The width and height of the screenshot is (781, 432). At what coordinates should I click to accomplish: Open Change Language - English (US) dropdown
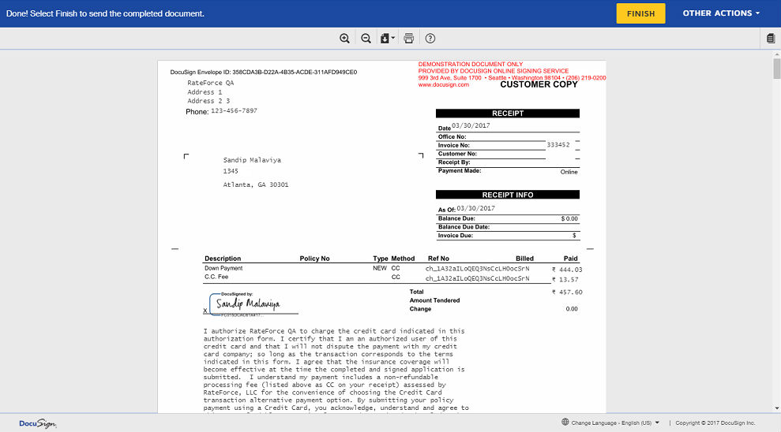click(615, 423)
